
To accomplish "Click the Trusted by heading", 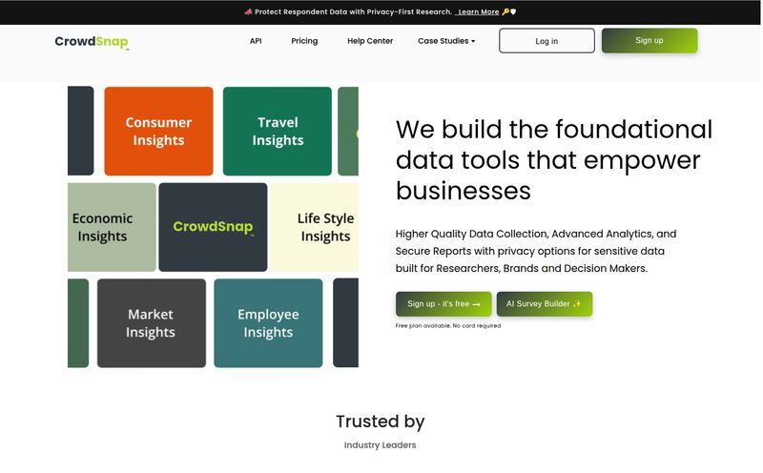I will [380, 422].
